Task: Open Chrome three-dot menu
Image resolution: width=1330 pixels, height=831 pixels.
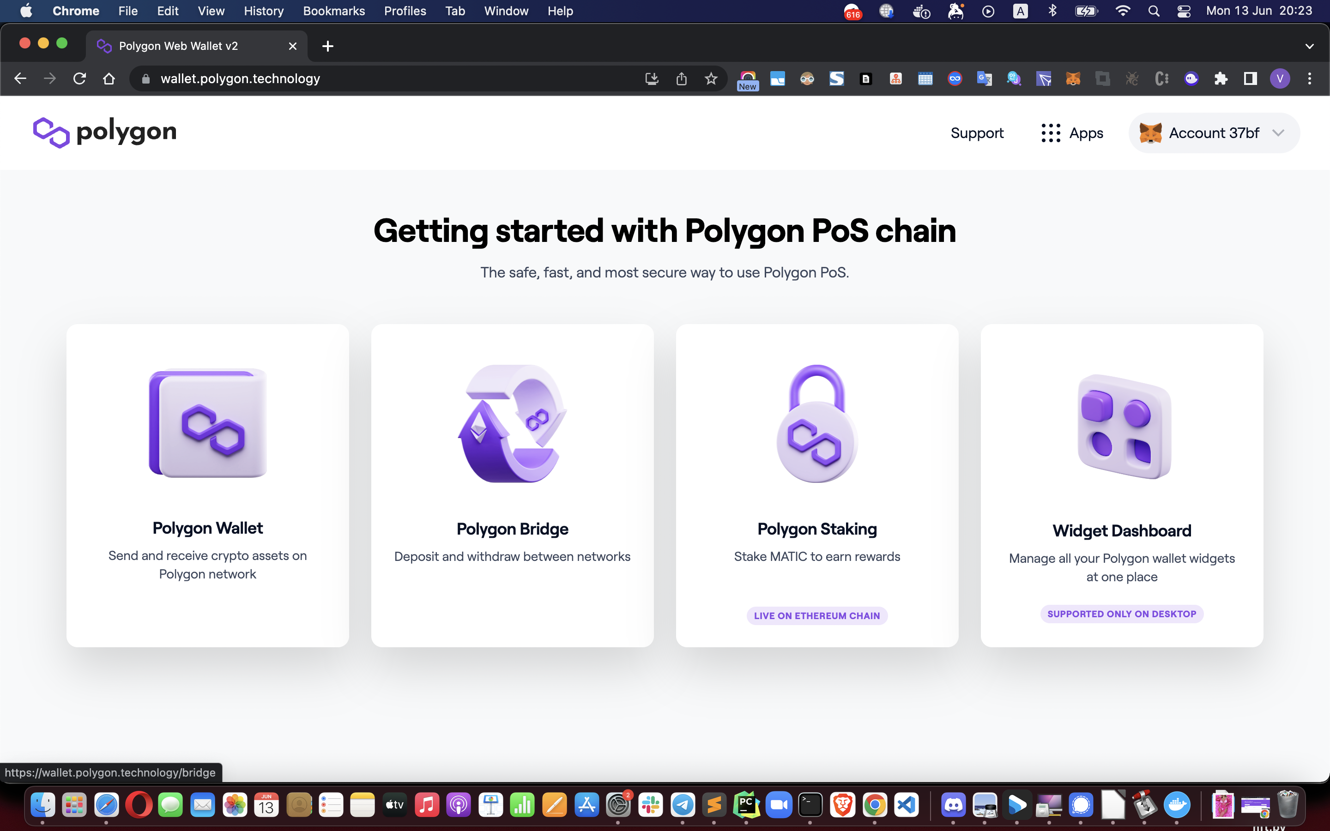Action: pos(1309,78)
